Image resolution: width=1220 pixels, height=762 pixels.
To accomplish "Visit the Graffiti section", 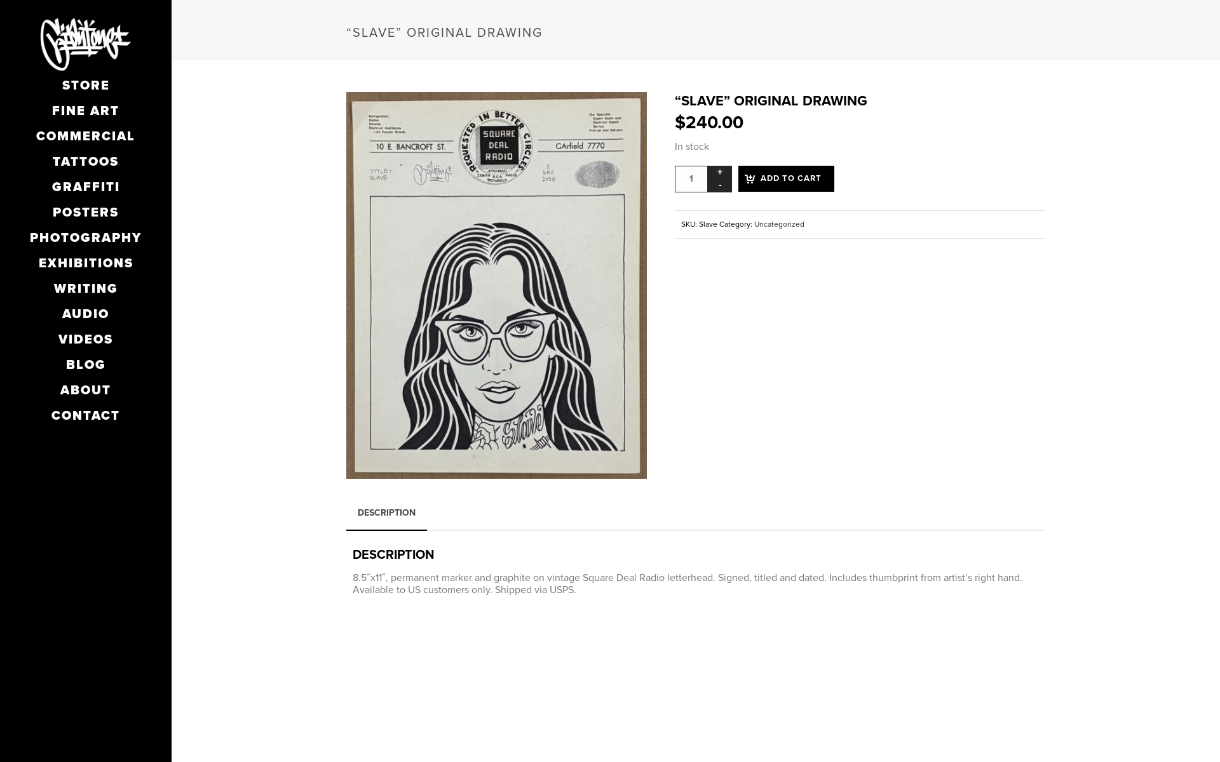I will (86, 187).
